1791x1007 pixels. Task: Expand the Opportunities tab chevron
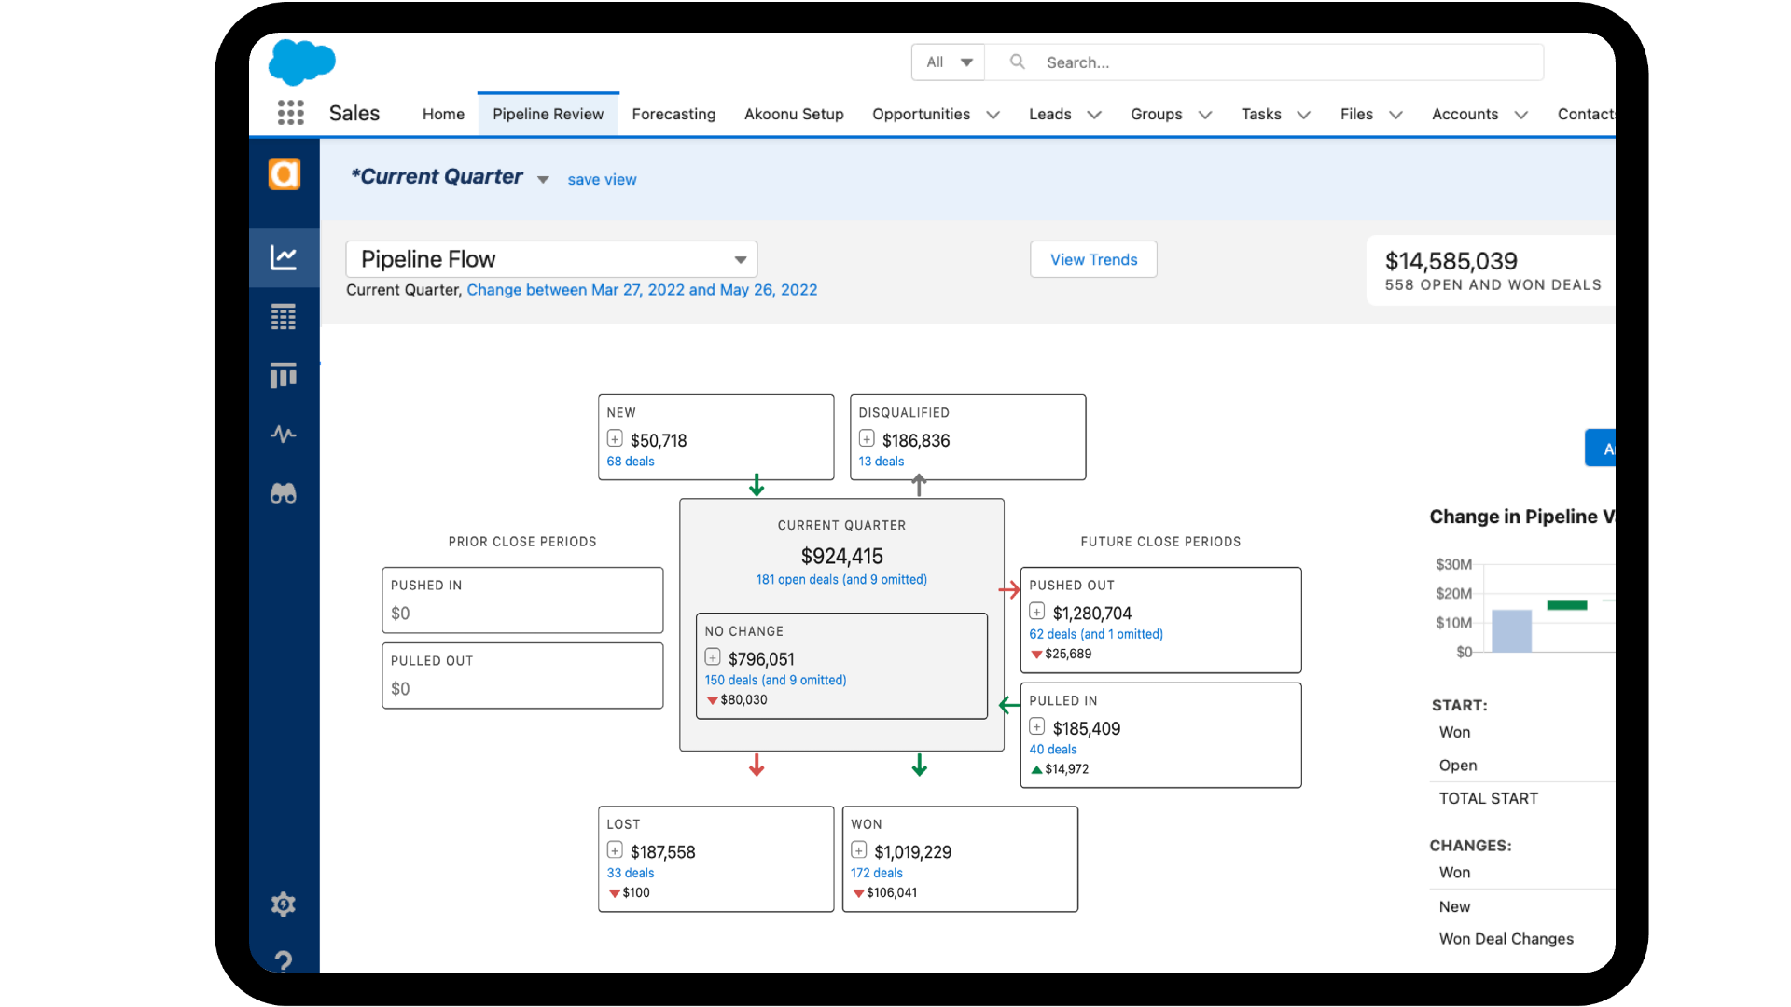coord(993,115)
